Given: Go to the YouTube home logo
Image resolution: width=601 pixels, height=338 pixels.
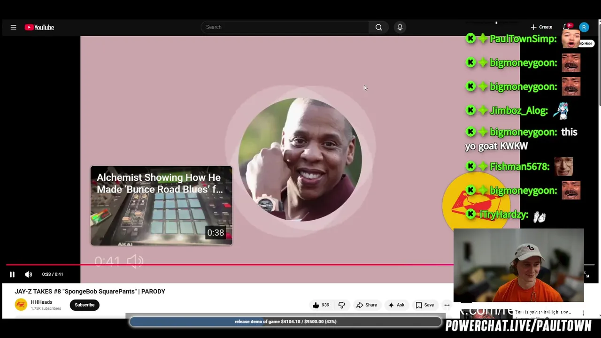Looking at the screenshot, I should [39, 27].
